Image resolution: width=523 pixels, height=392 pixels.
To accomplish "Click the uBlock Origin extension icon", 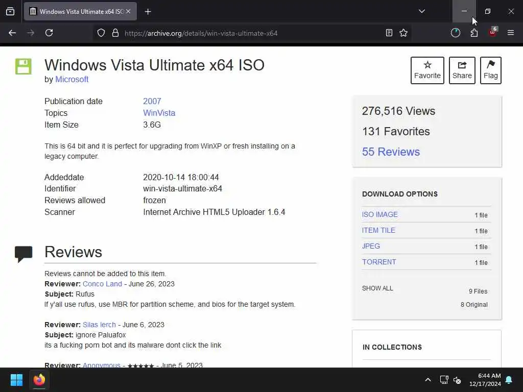I will pyautogui.click(x=493, y=32).
